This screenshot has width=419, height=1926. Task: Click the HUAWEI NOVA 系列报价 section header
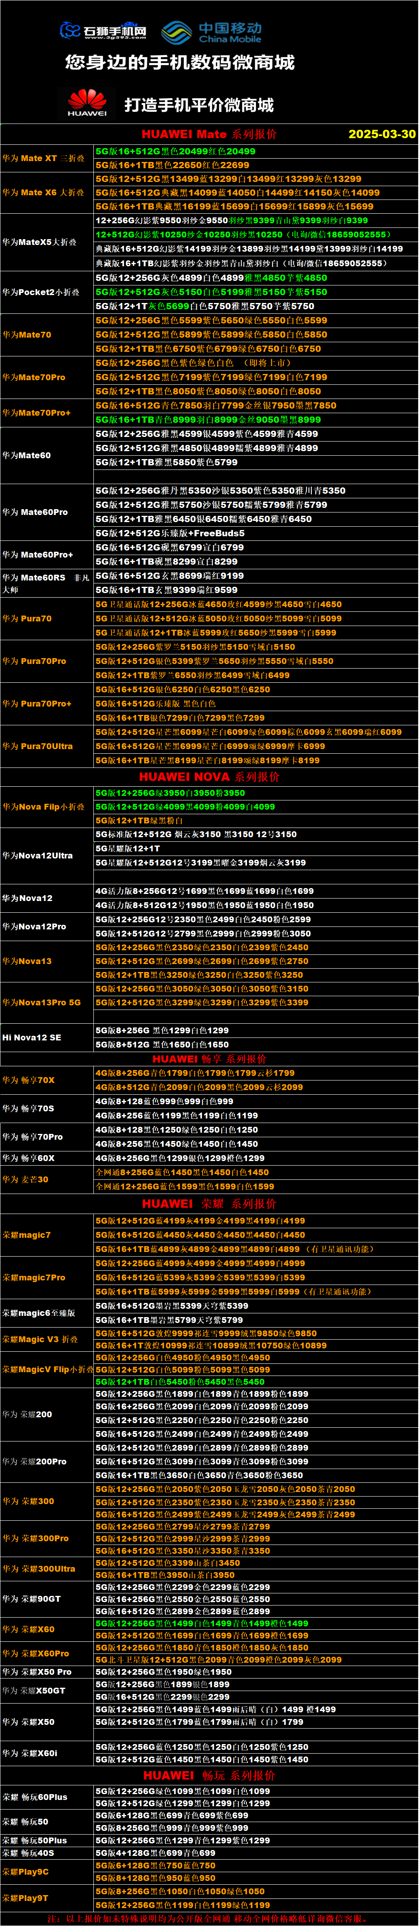[x=209, y=777]
